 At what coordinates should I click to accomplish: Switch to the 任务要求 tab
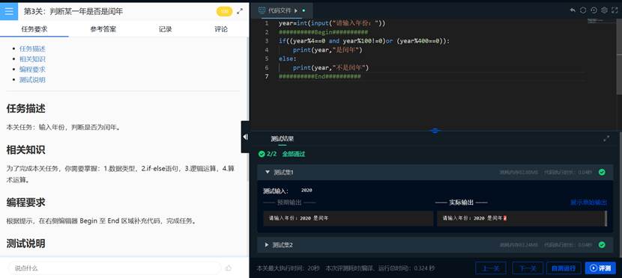click(x=34, y=29)
